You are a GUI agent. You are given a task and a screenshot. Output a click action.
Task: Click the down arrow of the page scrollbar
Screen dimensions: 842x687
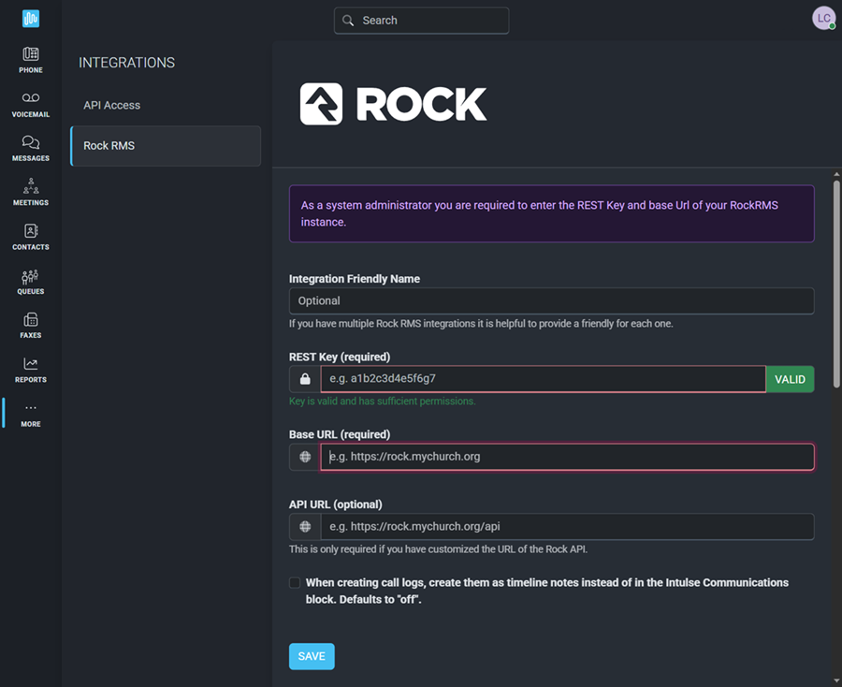click(x=835, y=680)
